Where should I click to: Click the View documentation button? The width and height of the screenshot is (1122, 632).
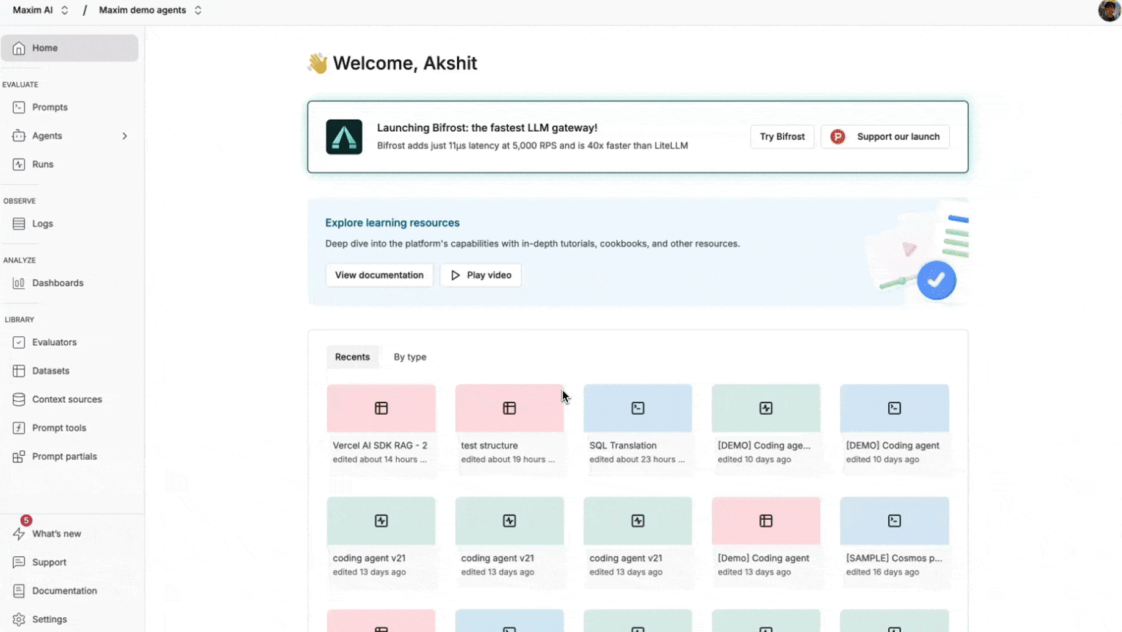379,275
